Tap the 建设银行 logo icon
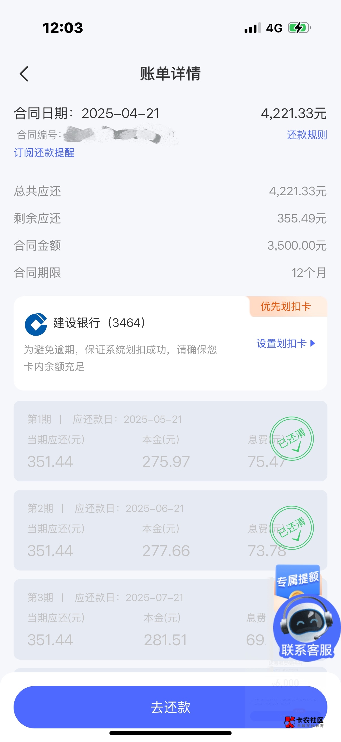The image size is (341, 742). coord(36,324)
